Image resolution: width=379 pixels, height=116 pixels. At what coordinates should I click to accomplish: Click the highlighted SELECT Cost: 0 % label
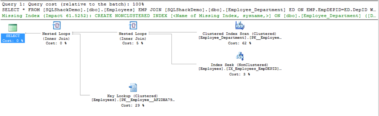click(13, 38)
